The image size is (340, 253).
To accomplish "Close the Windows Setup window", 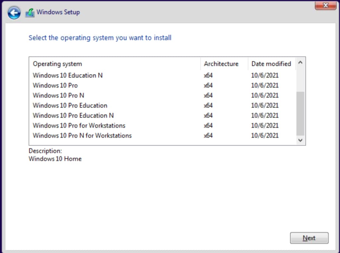I will click(325, 5).
